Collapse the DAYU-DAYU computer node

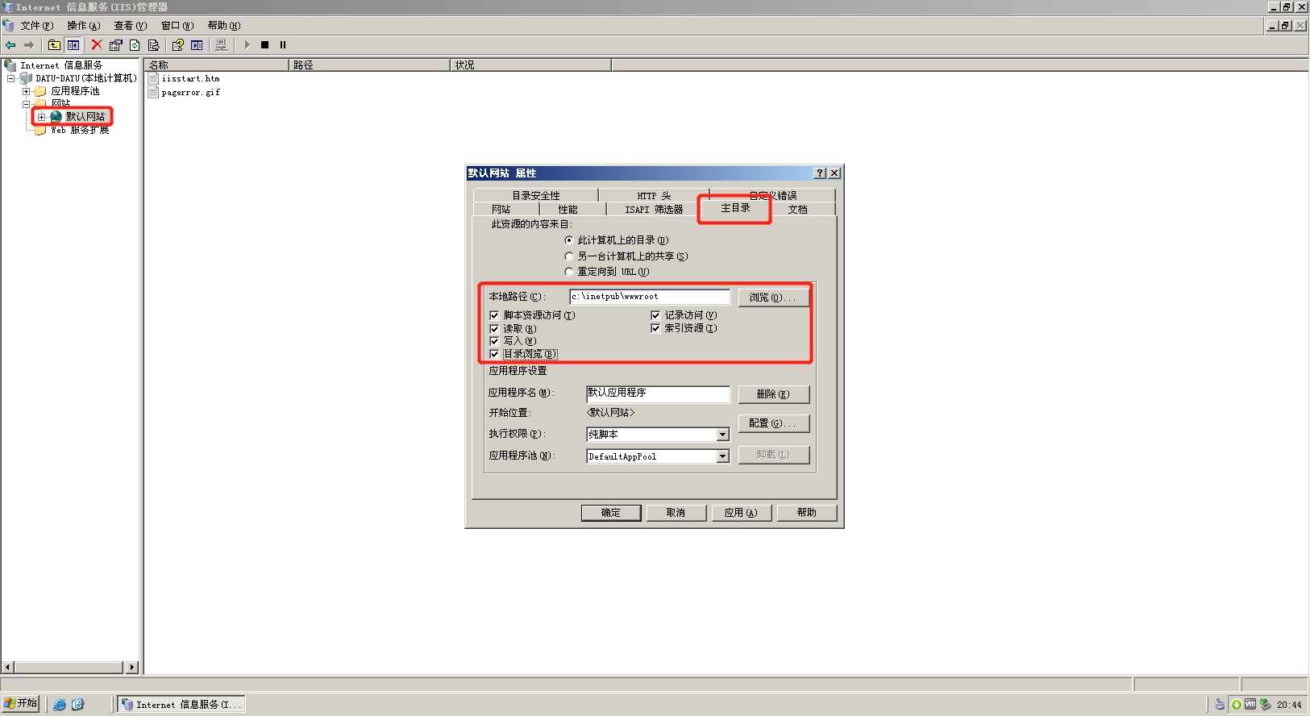tap(10, 78)
